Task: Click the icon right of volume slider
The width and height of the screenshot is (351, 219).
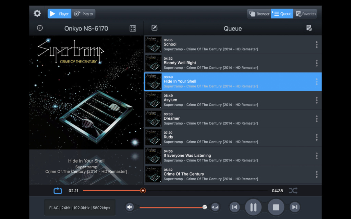Action: pos(215,207)
